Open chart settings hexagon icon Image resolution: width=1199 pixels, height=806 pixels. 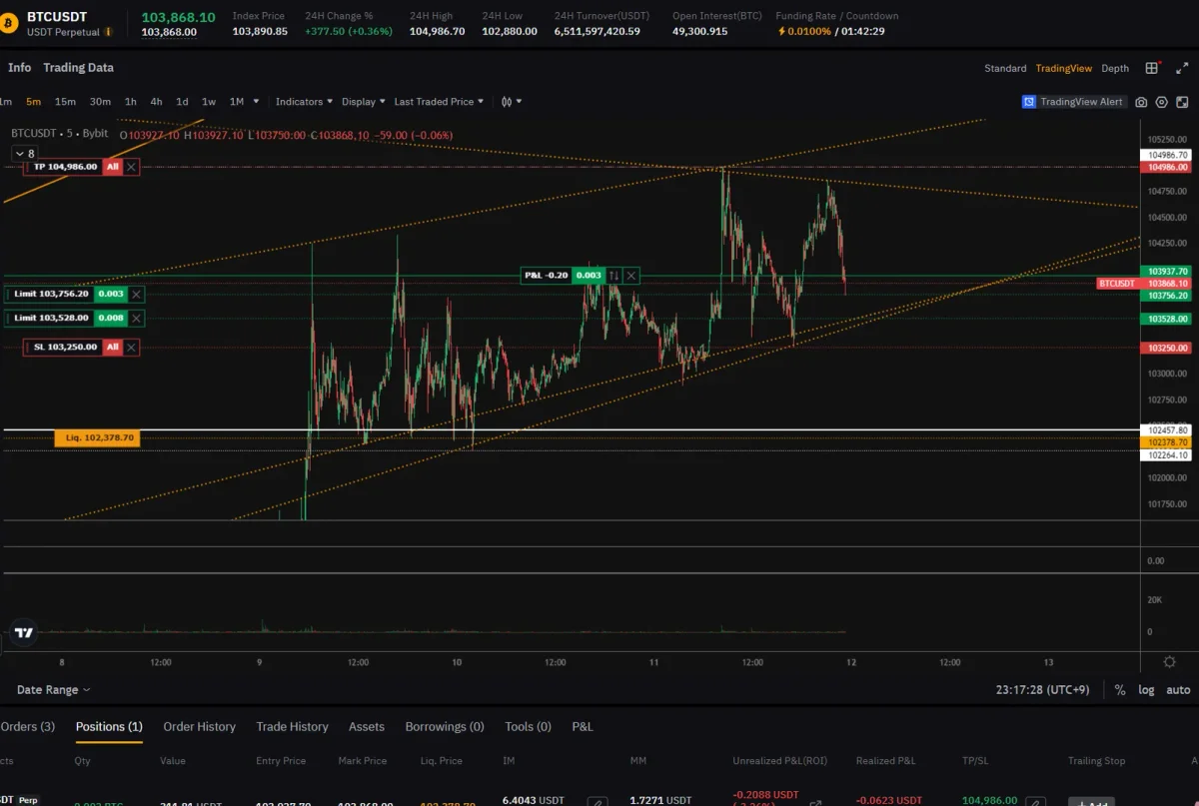pos(1161,102)
